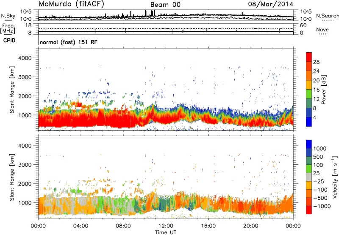Pick the red 28 dB power swatch
The width and height of the screenshot is (339, 235).
tap(309, 57)
